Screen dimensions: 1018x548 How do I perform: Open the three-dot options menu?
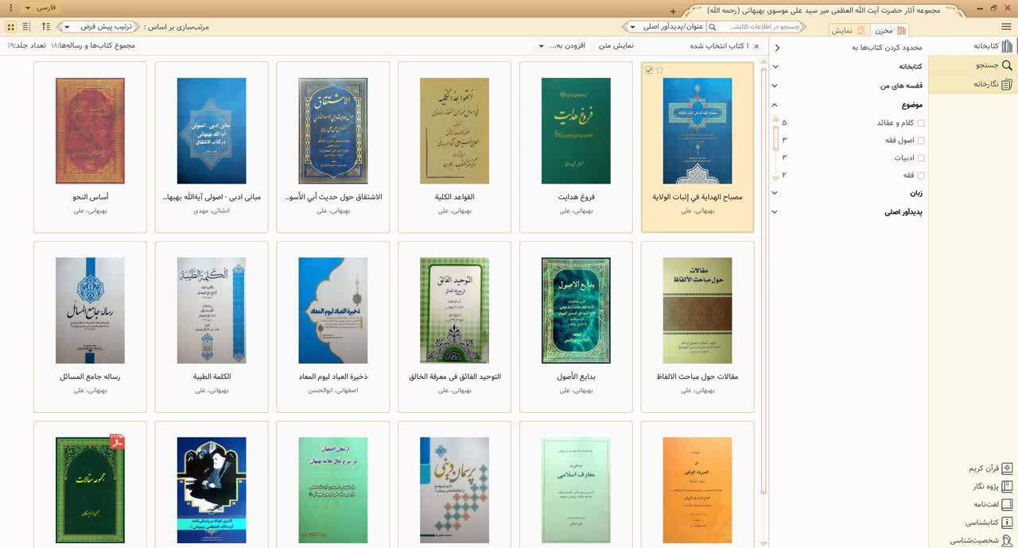pos(10,8)
